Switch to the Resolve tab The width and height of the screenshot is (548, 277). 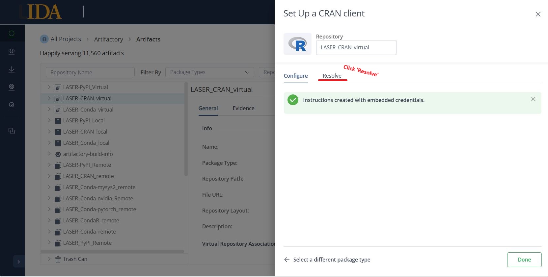332,76
